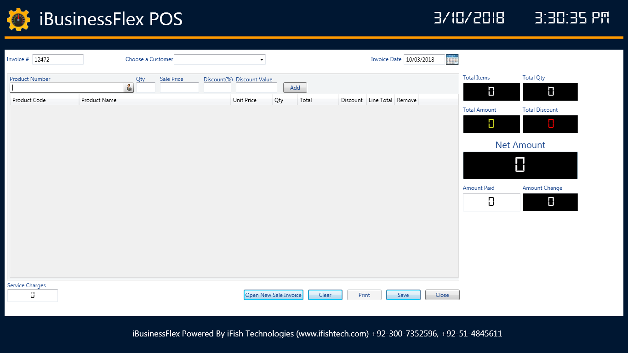The width and height of the screenshot is (628, 353).
Task: Click the Service Charges field
Action: [33, 296]
